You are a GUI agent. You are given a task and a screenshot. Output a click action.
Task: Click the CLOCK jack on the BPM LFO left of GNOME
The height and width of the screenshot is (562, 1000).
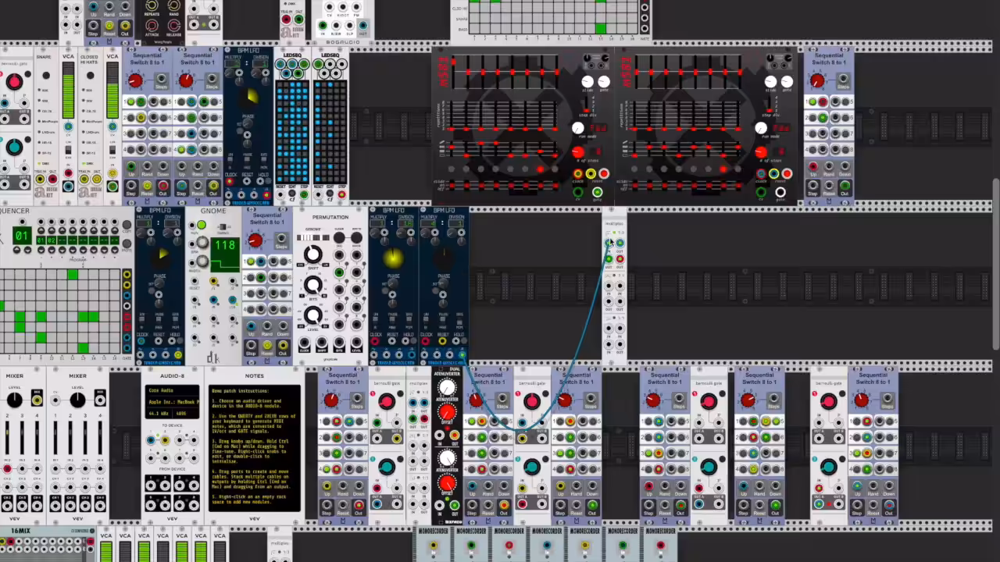[x=143, y=343]
